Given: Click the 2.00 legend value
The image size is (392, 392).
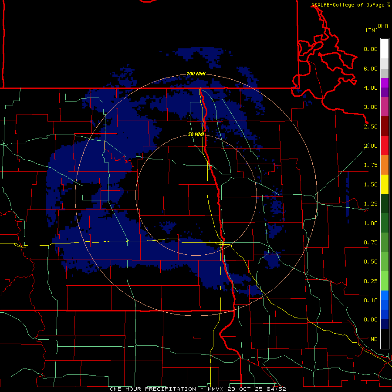Looking at the screenshot, I should point(371,146).
